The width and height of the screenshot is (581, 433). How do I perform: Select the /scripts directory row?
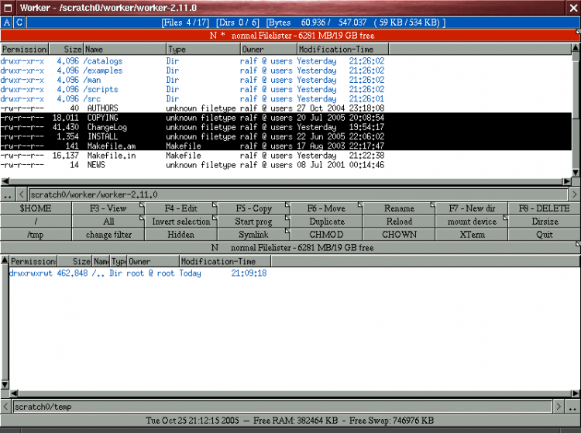click(x=285, y=89)
